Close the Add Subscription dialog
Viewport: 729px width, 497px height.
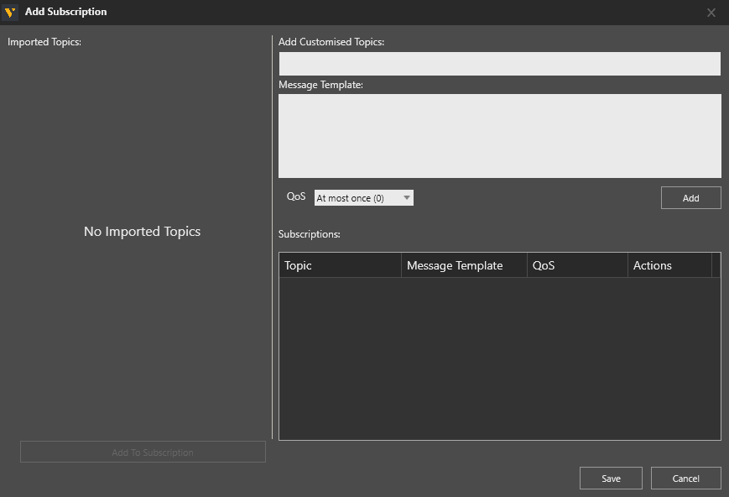pos(711,13)
